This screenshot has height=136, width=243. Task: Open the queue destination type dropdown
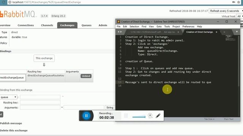pos(8,97)
